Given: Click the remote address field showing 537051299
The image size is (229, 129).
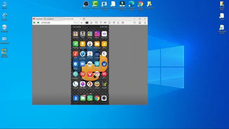Looking at the screenshot, I should [x=57, y=23].
